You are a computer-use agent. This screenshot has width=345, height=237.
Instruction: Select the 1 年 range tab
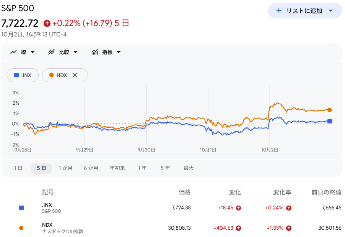(142, 168)
